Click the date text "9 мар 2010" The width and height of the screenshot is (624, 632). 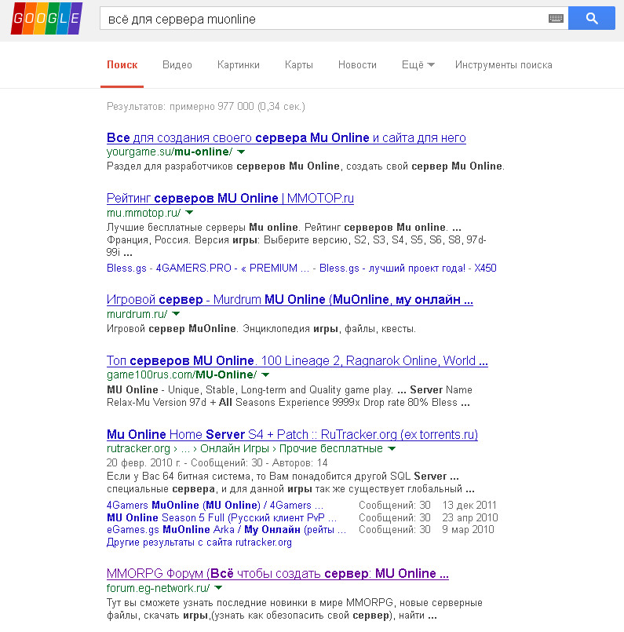468,530
